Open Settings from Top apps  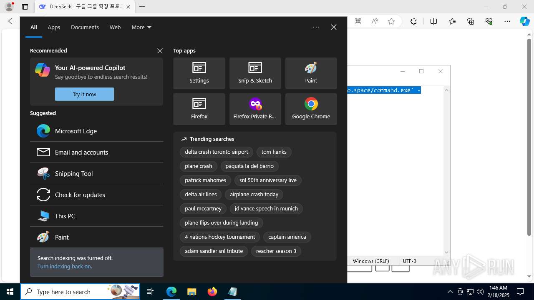(x=199, y=73)
